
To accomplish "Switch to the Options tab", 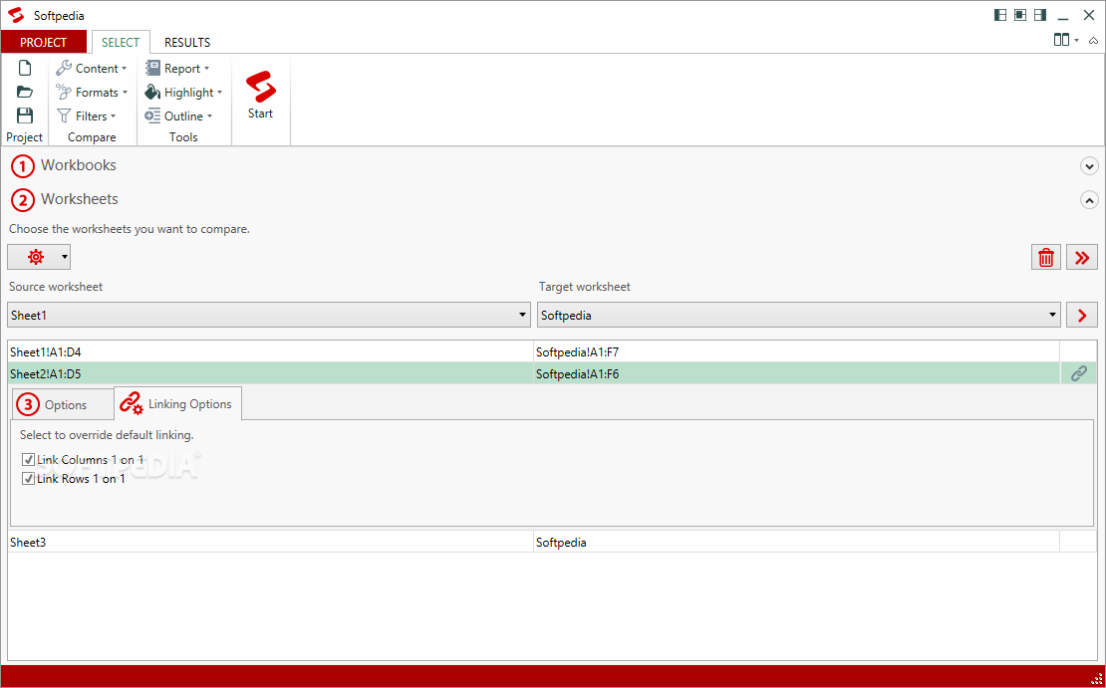I will point(62,404).
